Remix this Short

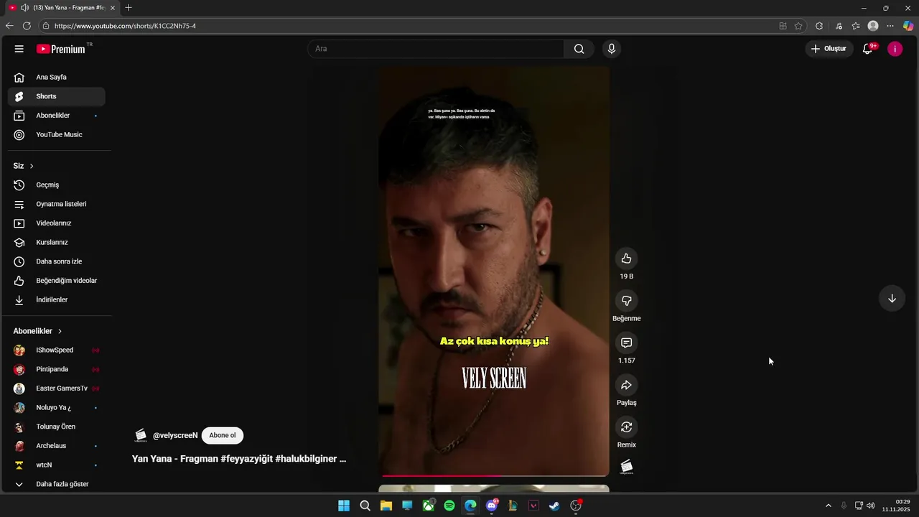tap(626, 427)
